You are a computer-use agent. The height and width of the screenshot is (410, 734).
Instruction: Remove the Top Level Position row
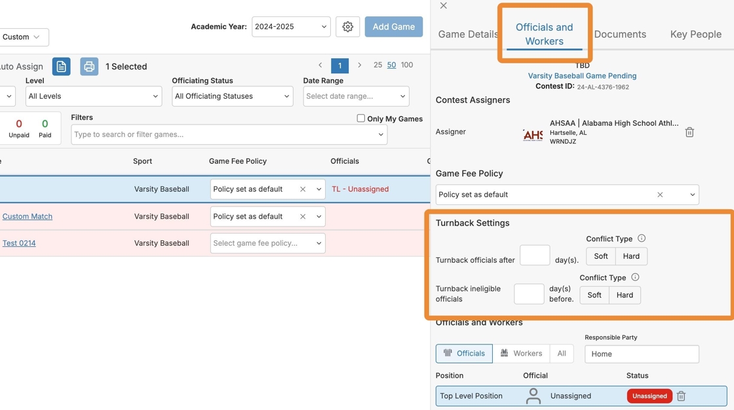click(681, 396)
